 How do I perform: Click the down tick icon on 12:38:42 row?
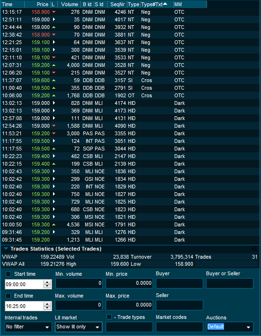(54, 35)
